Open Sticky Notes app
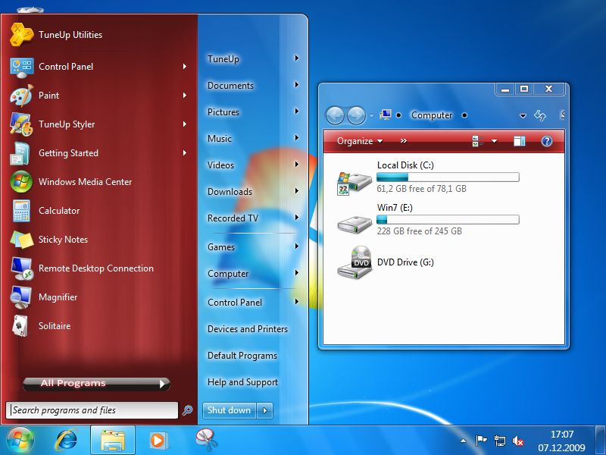 coord(63,240)
